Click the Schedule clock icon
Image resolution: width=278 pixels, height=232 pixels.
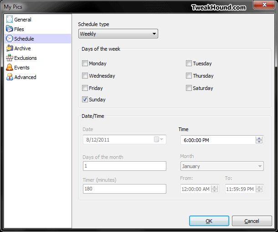(10, 38)
